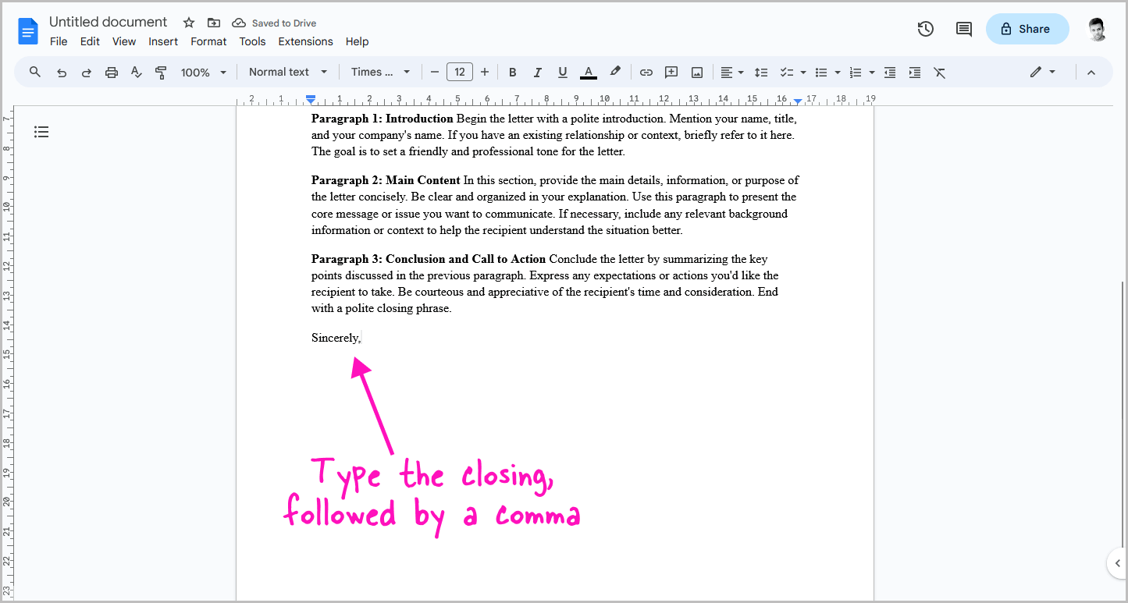Open the Extensions menu
This screenshot has width=1128, height=603.
tap(305, 41)
